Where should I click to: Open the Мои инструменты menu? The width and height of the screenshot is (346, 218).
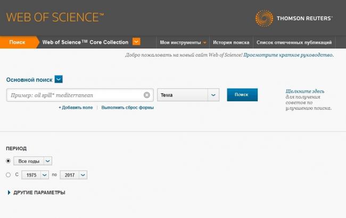point(183,43)
